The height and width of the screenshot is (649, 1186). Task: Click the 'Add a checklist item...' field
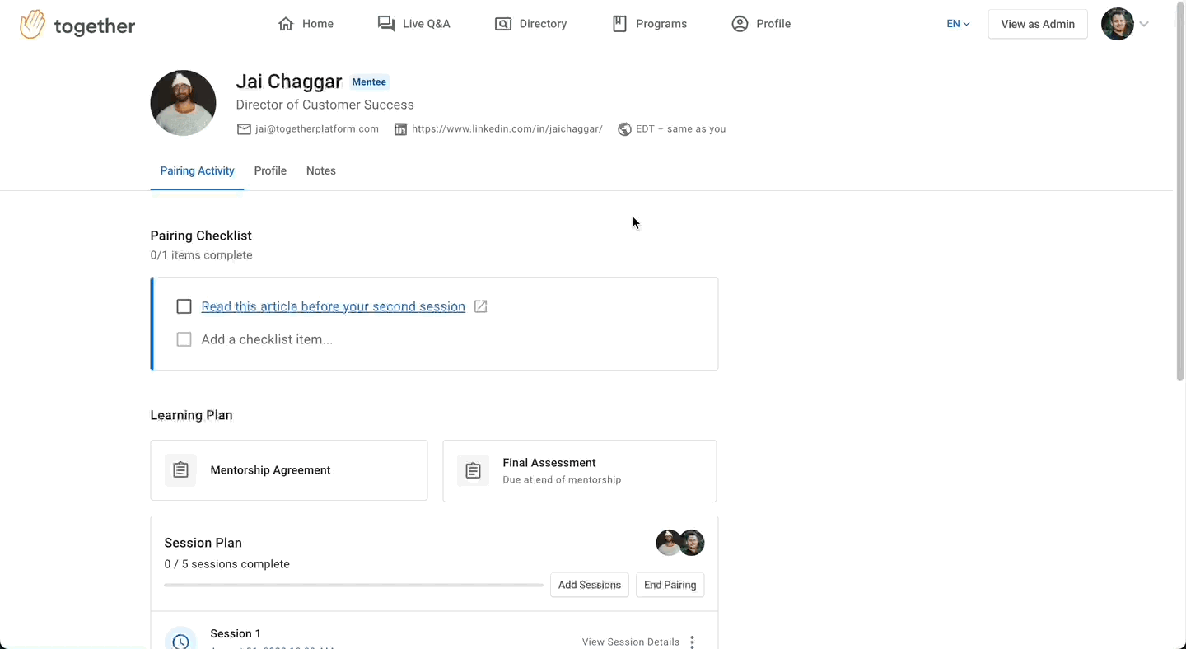pos(267,339)
